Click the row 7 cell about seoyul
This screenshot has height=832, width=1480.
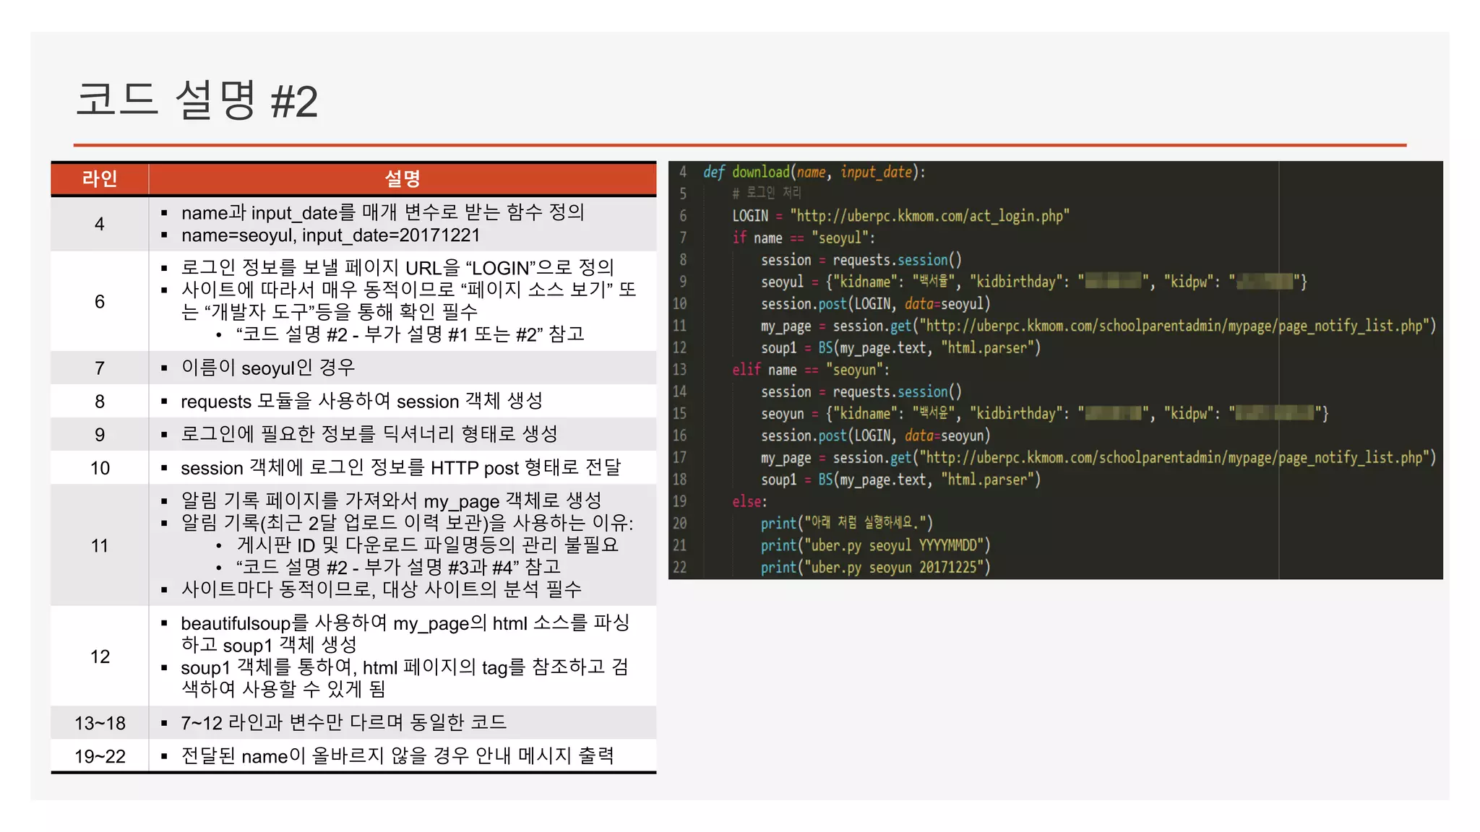pyautogui.click(x=268, y=368)
